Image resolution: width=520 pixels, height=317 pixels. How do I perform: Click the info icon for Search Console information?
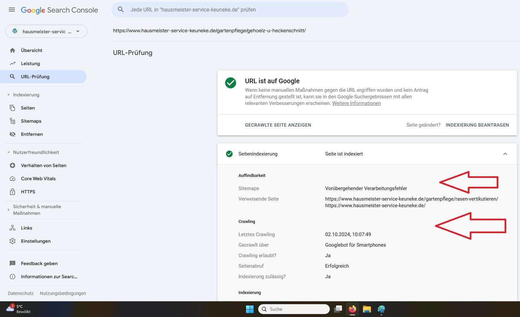tap(12, 277)
